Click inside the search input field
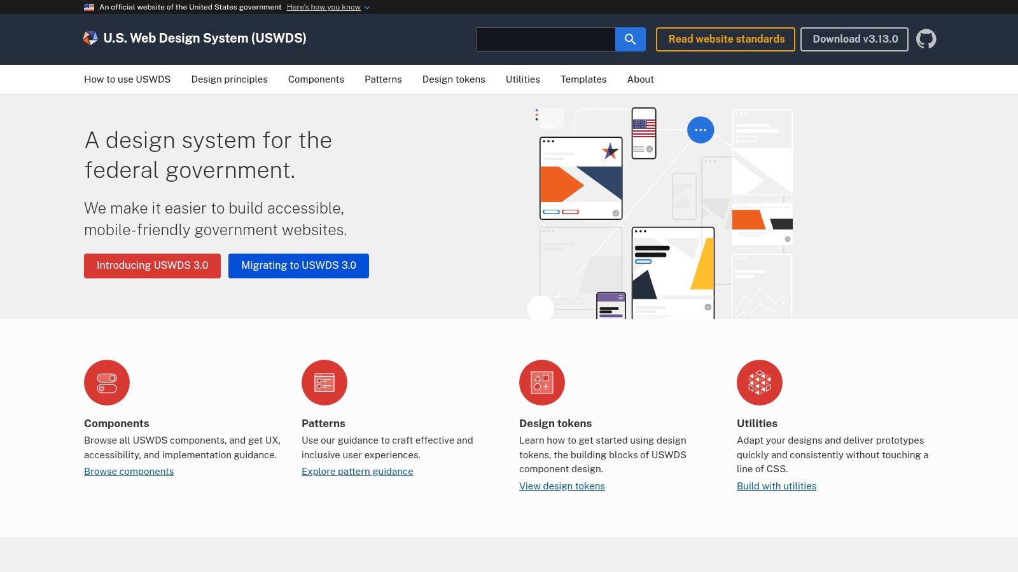Screen dimensions: 1018x572 [x=545, y=39]
